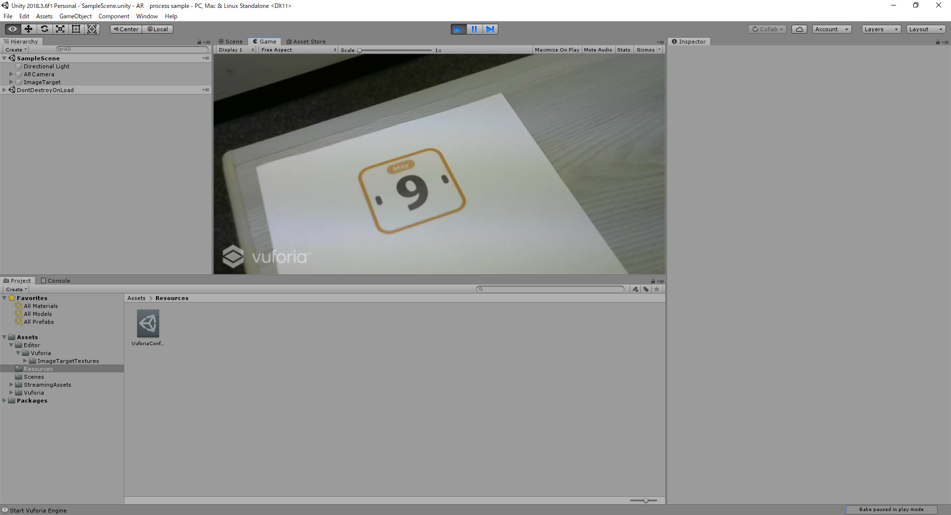Open the Edit menu

pos(24,16)
